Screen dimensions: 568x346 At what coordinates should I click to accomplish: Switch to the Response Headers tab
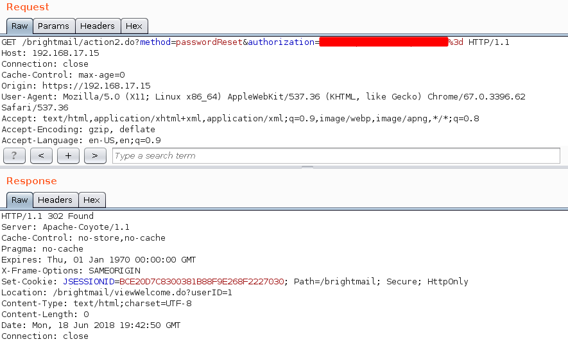(55, 200)
